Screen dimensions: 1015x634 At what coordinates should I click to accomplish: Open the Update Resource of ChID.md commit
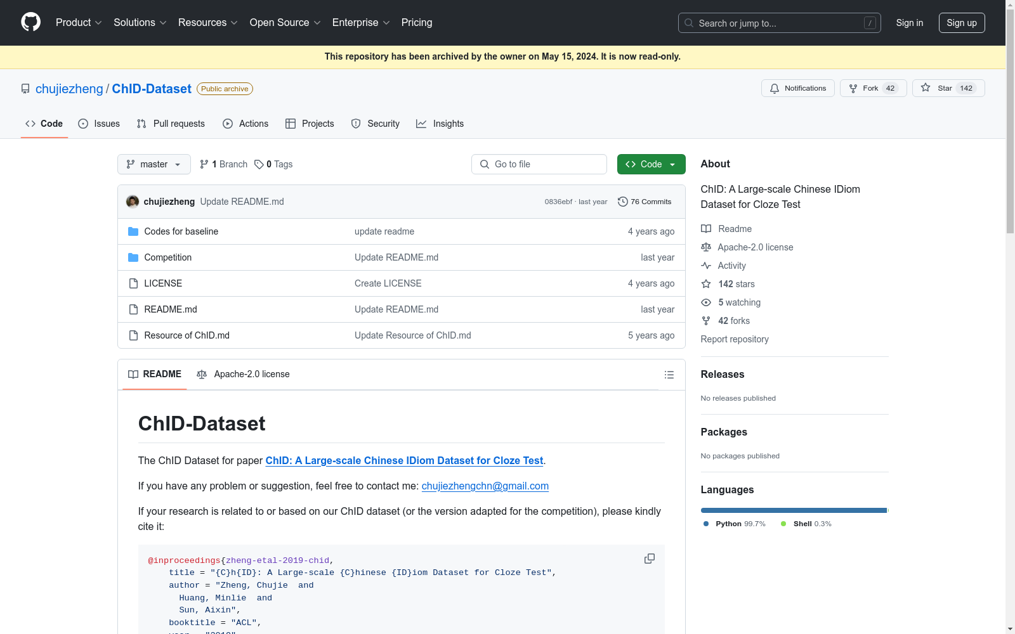[412, 335]
